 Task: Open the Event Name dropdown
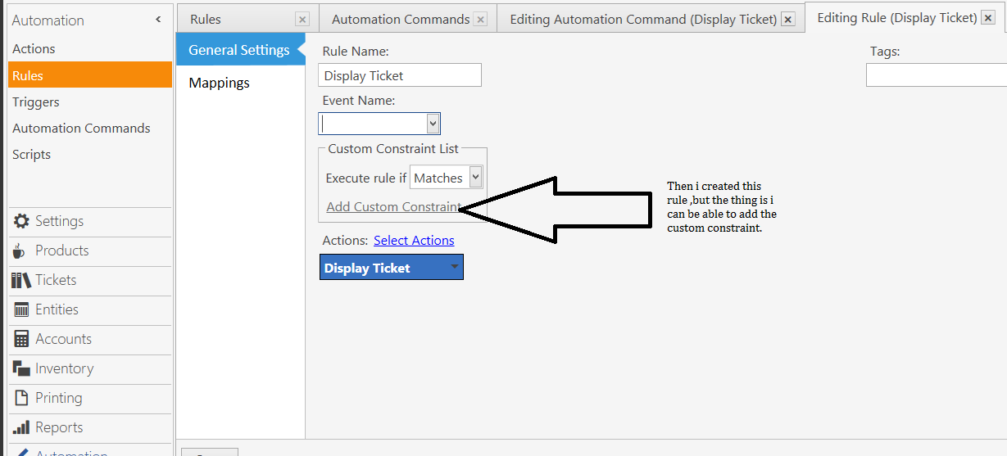point(433,124)
